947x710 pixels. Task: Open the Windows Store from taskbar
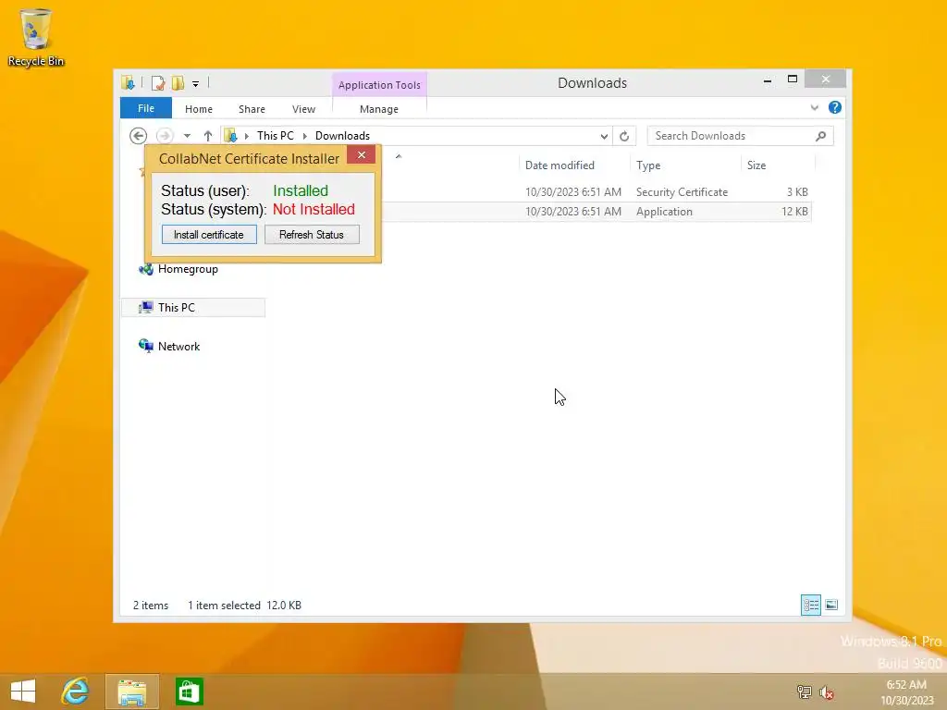[189, 692]
